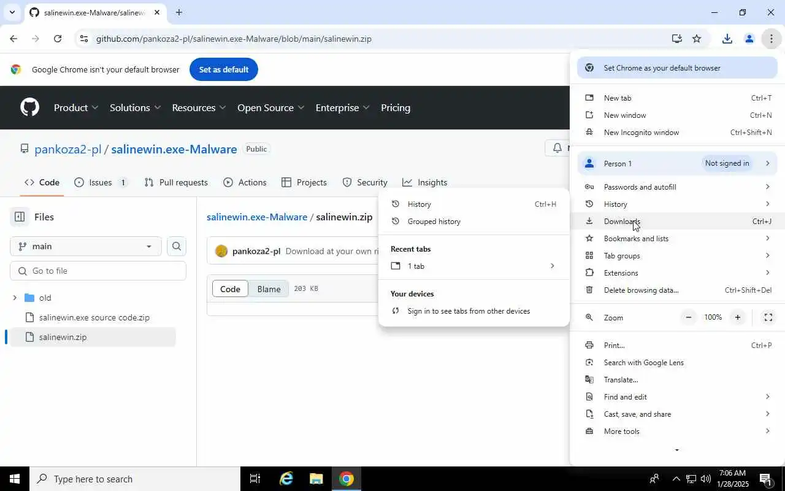Viewport: 785px width, 491px height.
Task: Open the People icon in system tray
Action: 654,479
